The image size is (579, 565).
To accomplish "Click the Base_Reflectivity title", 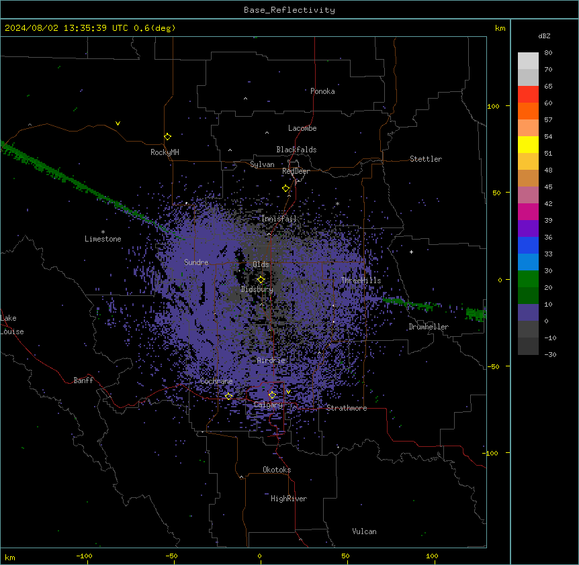I will click(289, 10).
